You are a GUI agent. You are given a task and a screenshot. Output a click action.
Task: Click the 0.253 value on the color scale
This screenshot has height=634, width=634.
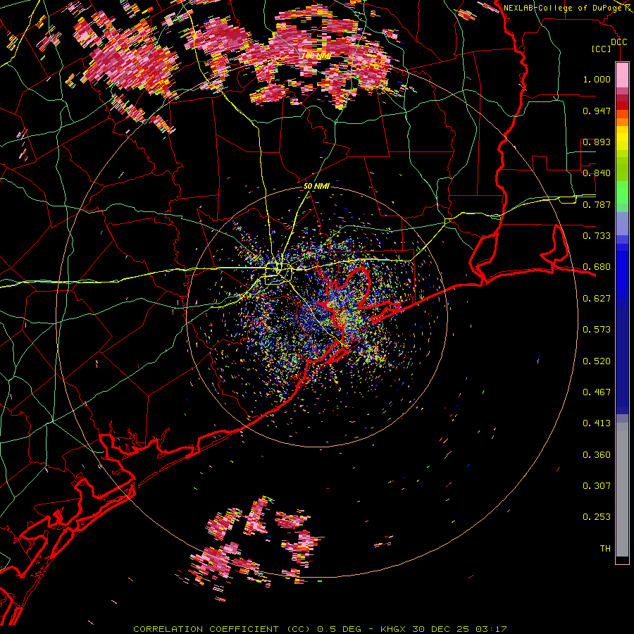[x=597, y=517]
